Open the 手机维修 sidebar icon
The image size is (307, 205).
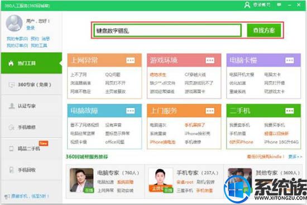[x=12, y=127]
